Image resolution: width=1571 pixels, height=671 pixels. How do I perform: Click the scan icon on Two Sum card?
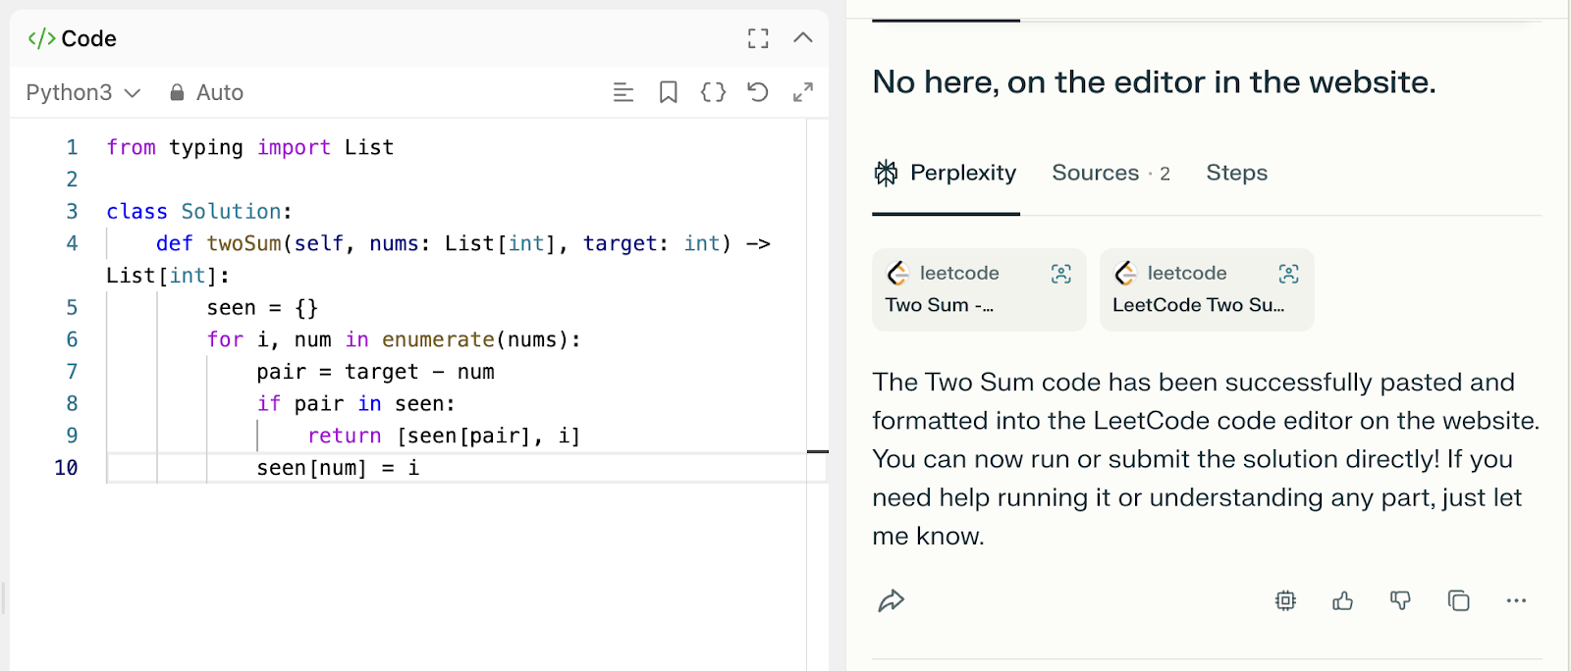click(x=1061, y=274)
